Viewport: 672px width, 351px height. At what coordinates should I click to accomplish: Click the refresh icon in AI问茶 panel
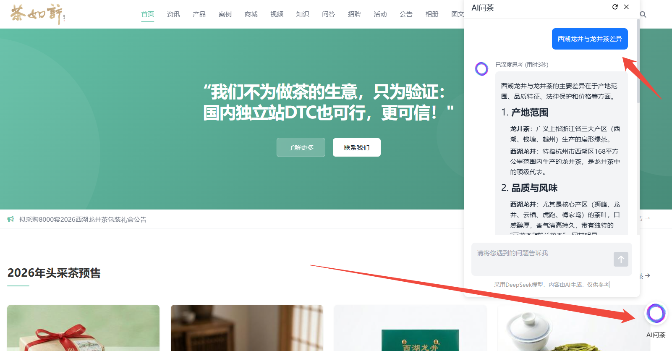click(615, 7)
